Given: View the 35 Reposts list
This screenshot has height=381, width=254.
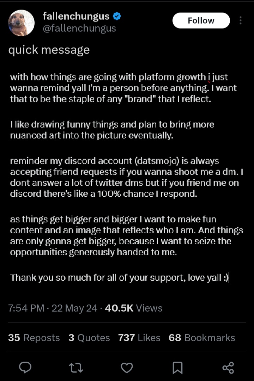Looking at the screenshot, I should [34, 338].
